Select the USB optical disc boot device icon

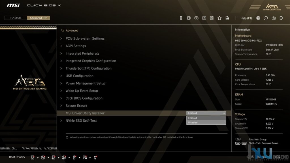tap(64, 157)
